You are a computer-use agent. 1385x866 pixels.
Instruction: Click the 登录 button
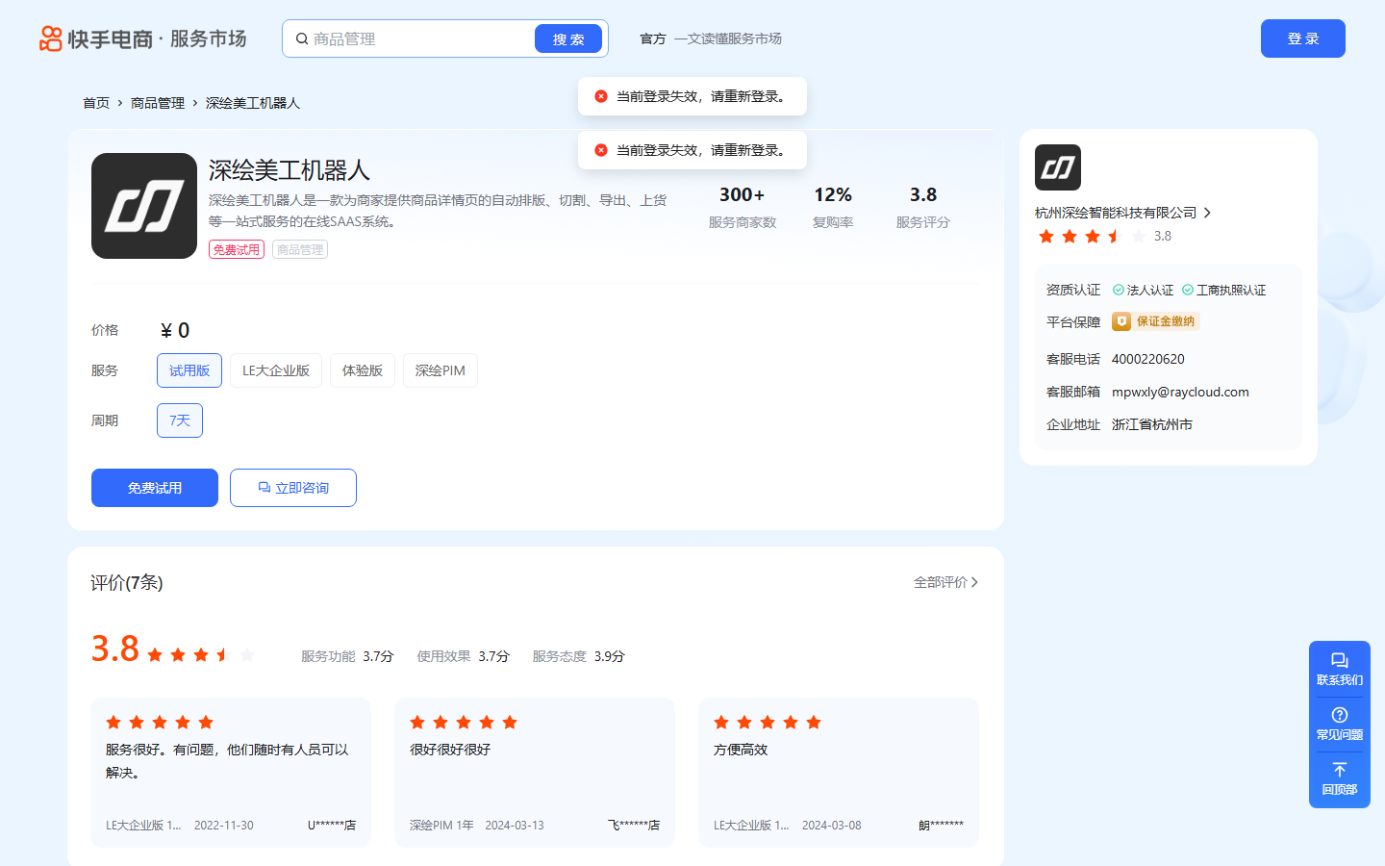click(x=1303, y=38)
